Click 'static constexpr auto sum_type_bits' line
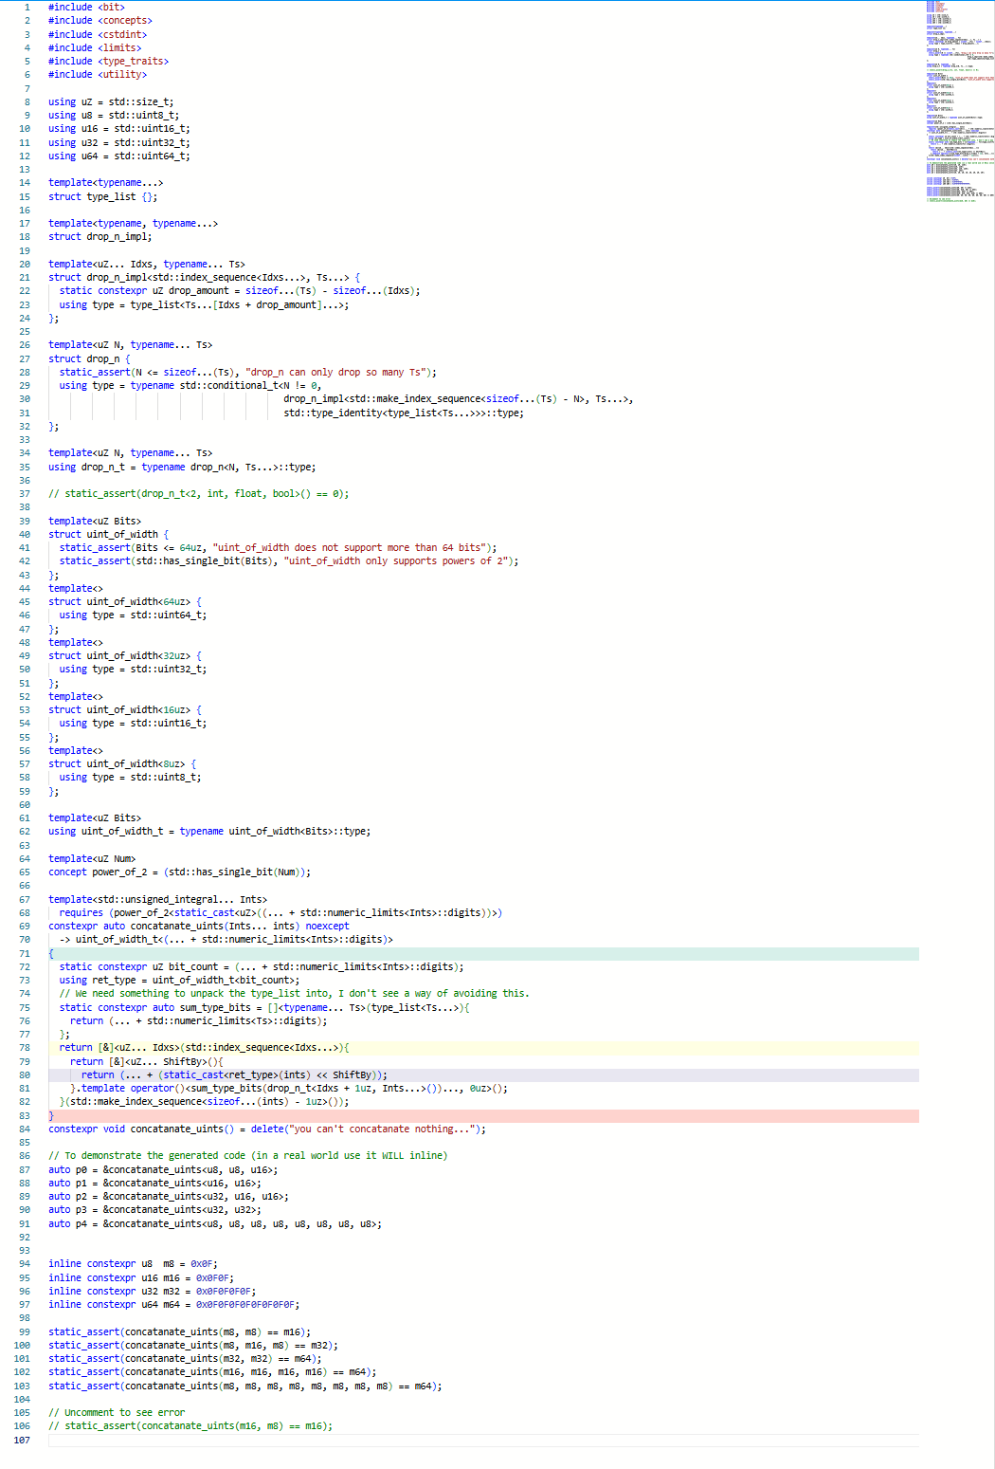 click(x=264, y=1008)
